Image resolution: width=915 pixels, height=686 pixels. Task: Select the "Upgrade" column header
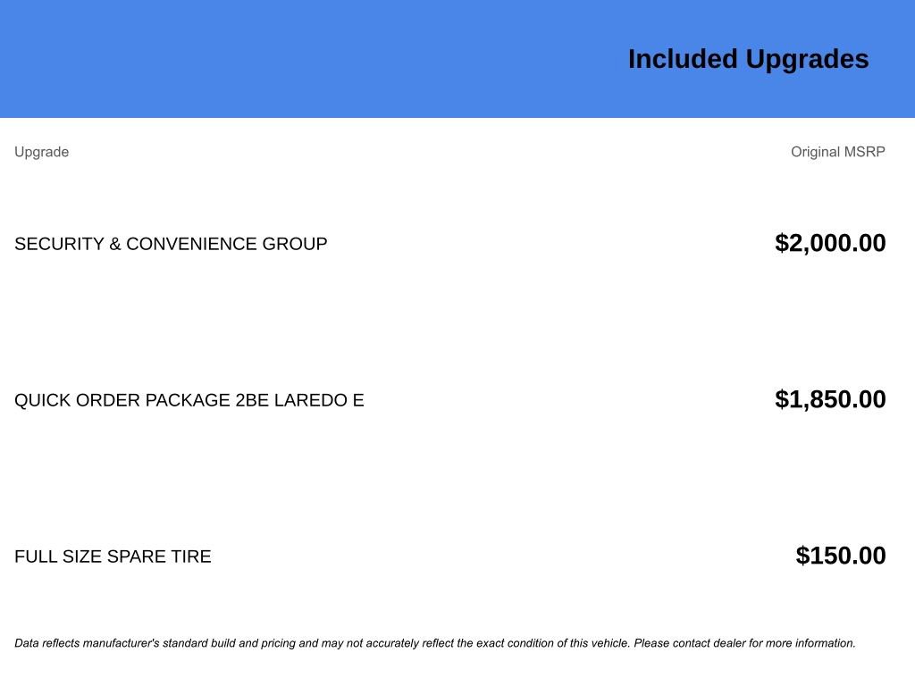[41, 152]
